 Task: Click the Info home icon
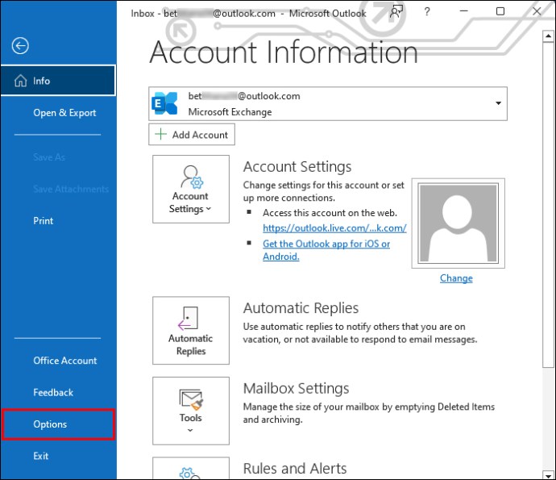pos(20,81)
